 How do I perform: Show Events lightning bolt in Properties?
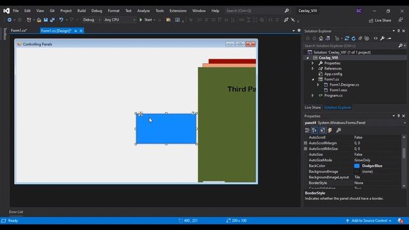(330, 130)
